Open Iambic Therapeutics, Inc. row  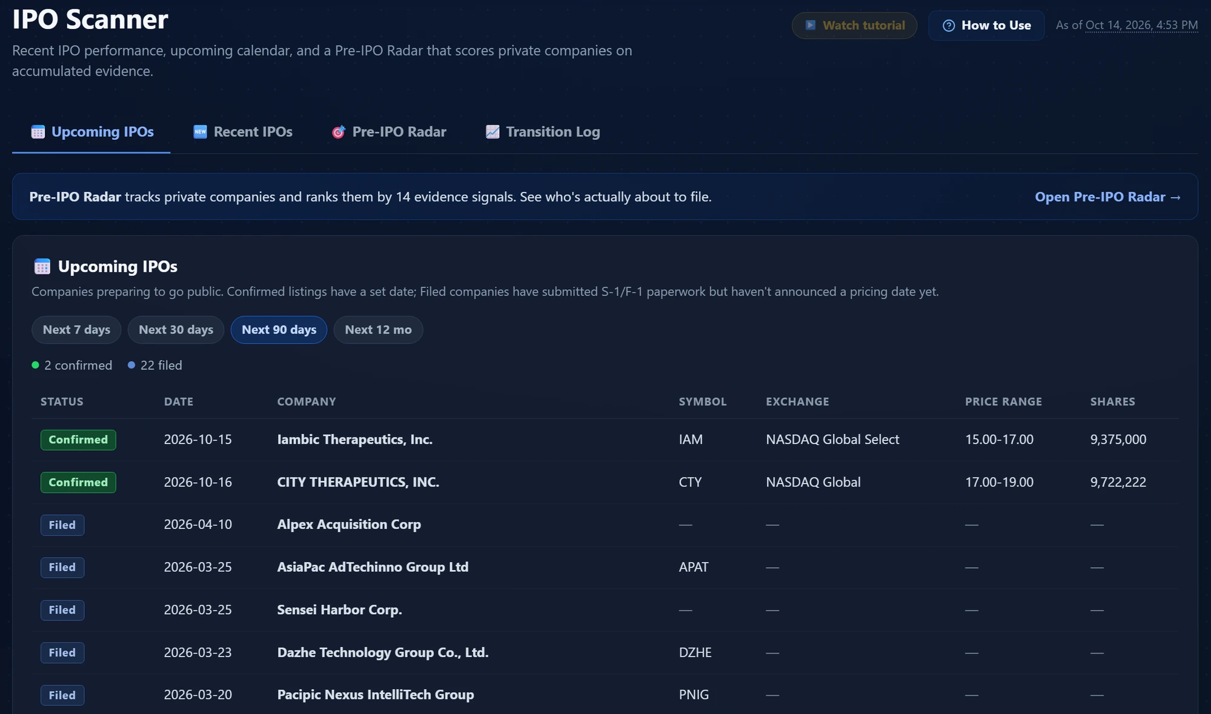tap(605, 440)
